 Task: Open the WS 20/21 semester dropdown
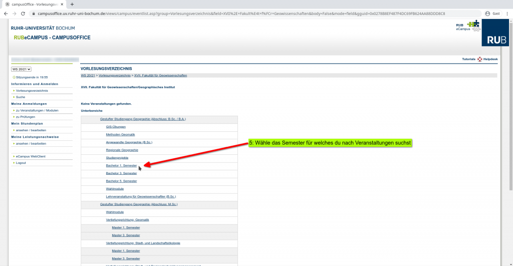[x=22, y=69]
